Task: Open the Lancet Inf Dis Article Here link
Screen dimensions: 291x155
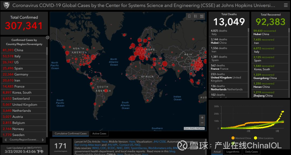Action: click(x=105, y=142)
